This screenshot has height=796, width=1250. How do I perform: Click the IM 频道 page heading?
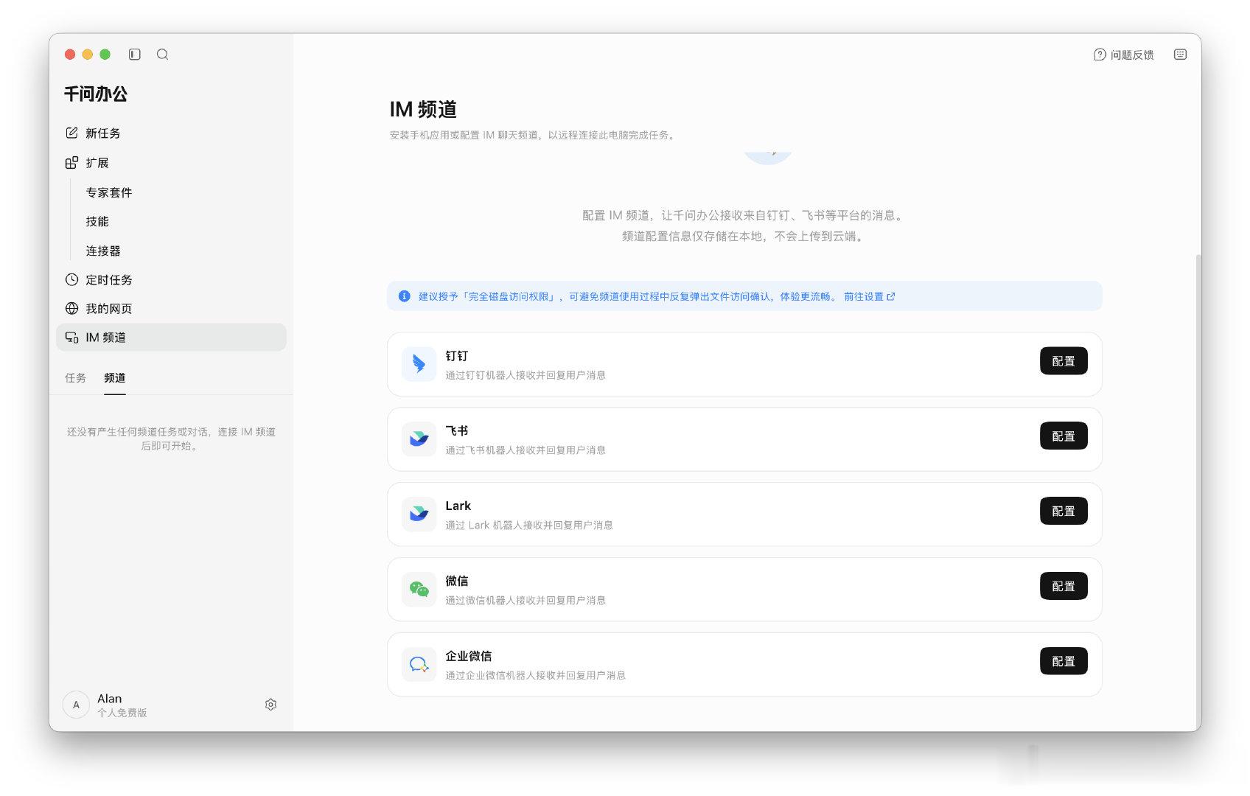[423, 110]
